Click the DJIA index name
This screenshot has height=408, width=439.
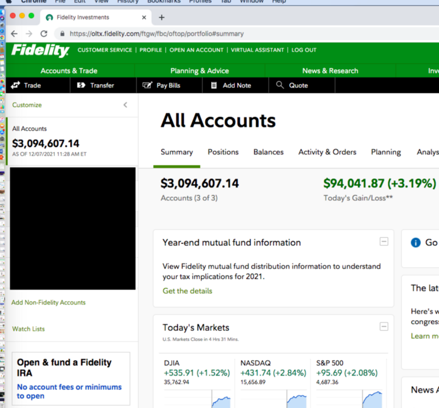click(172, 363)
